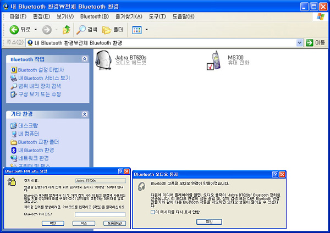Click the desktop icon in sidebar

(x=14, y=126)
